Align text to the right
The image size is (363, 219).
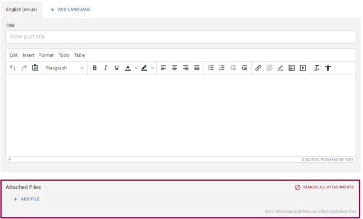coord(186,68)
